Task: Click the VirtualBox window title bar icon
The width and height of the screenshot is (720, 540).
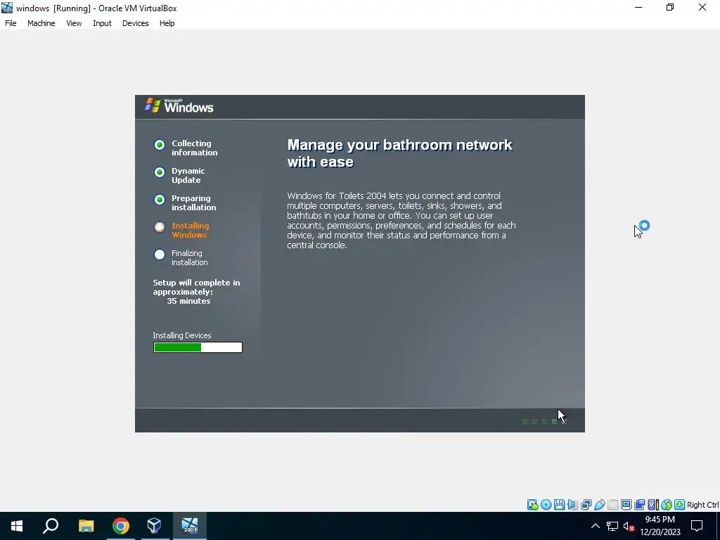Action: tap(7, 7)
